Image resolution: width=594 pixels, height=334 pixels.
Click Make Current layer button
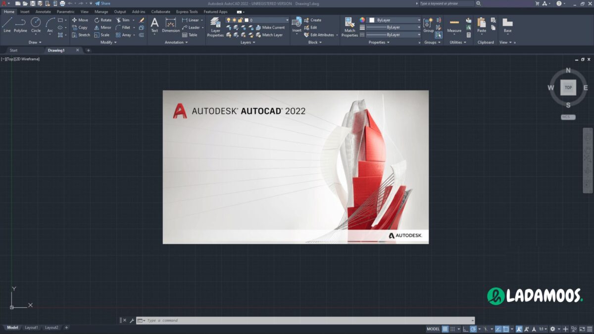[x=270, y=28]
